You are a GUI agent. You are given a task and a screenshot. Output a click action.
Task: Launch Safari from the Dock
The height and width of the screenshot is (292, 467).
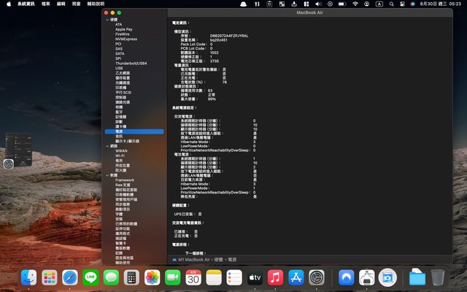[x=70, y=277]
